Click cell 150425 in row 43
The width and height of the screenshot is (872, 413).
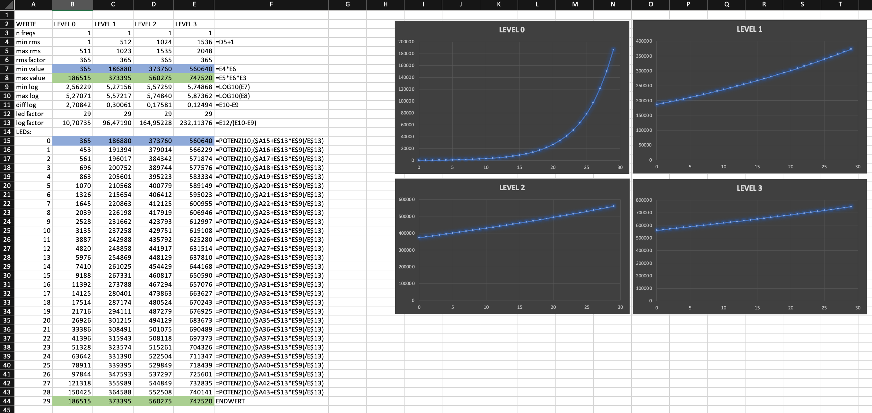pyautogui.click(x=73, y=392)
